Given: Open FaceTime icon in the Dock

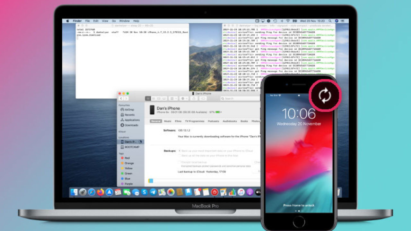Looking at the screenshot, I should click(127, 192).
